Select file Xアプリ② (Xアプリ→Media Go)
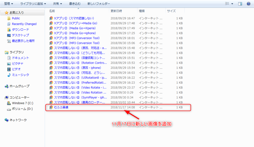254x147 pixels. (76, 23)
